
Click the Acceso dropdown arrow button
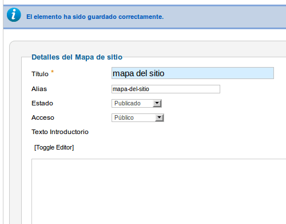159,117
